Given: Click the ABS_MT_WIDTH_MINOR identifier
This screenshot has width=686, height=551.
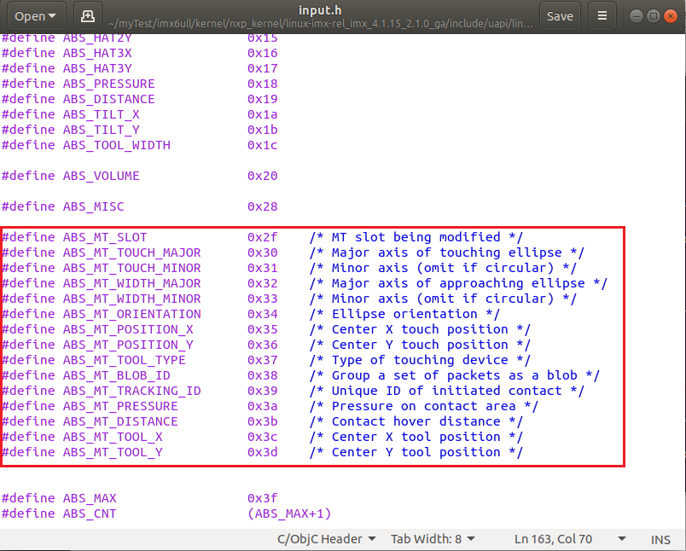Looking at the screenshot, I should click(x=131, y=299).
